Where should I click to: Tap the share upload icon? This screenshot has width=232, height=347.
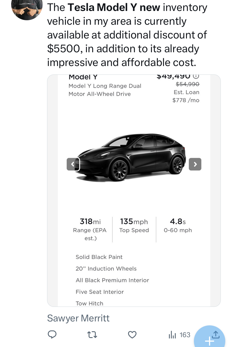pyautogui.click(x=216, y=334)
